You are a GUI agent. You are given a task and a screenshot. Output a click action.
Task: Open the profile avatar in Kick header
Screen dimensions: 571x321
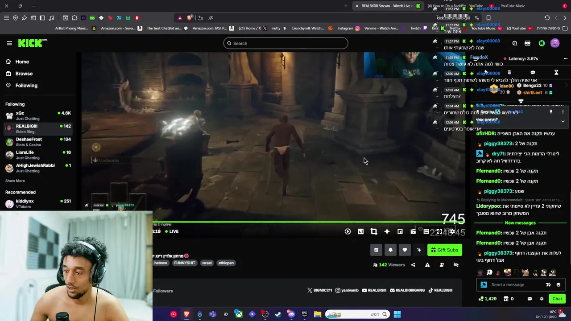tap(555, 43)
